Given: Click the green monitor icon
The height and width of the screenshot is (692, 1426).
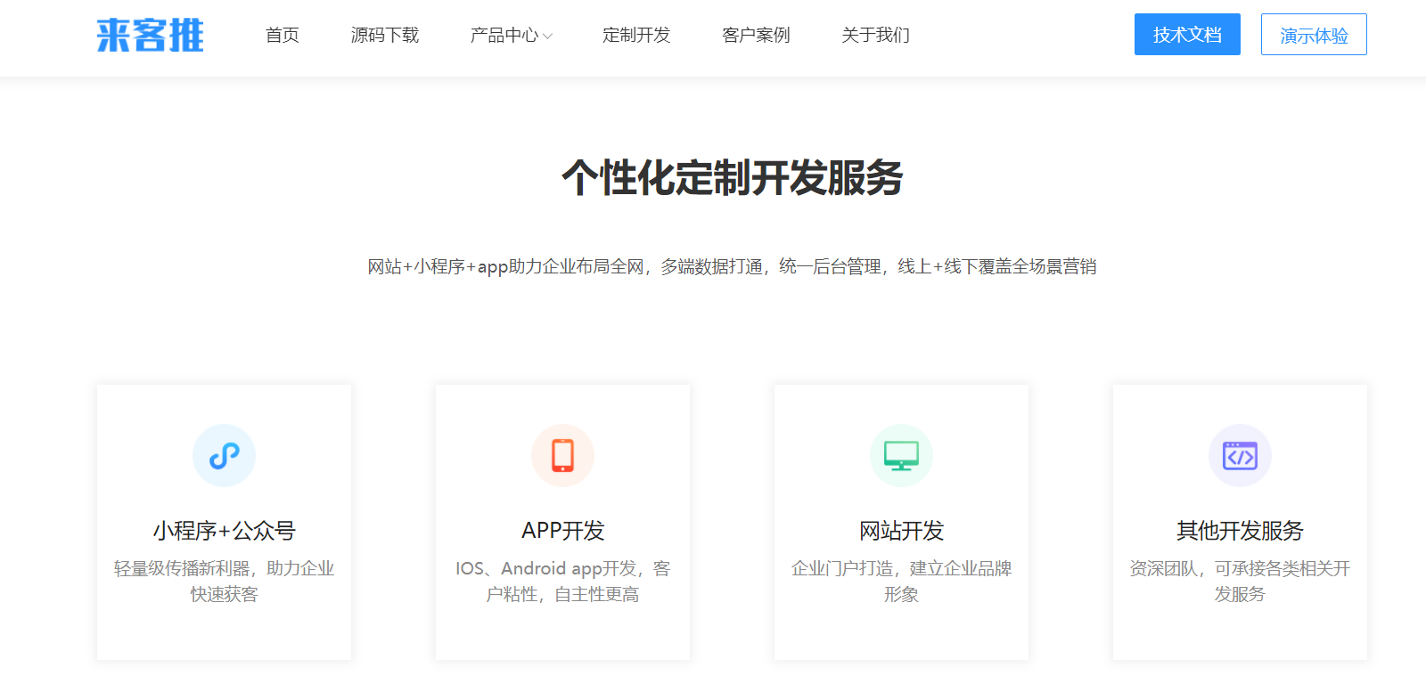Looking at the screenshot, I should [901, 455].
